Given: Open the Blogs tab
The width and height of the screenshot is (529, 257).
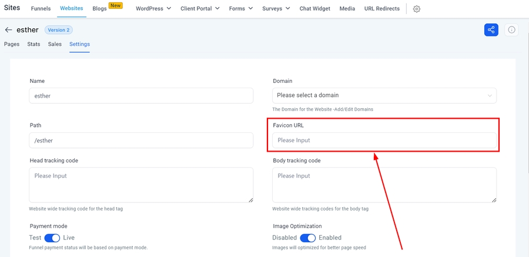Looking at the screenshot, I should (99, 9).
